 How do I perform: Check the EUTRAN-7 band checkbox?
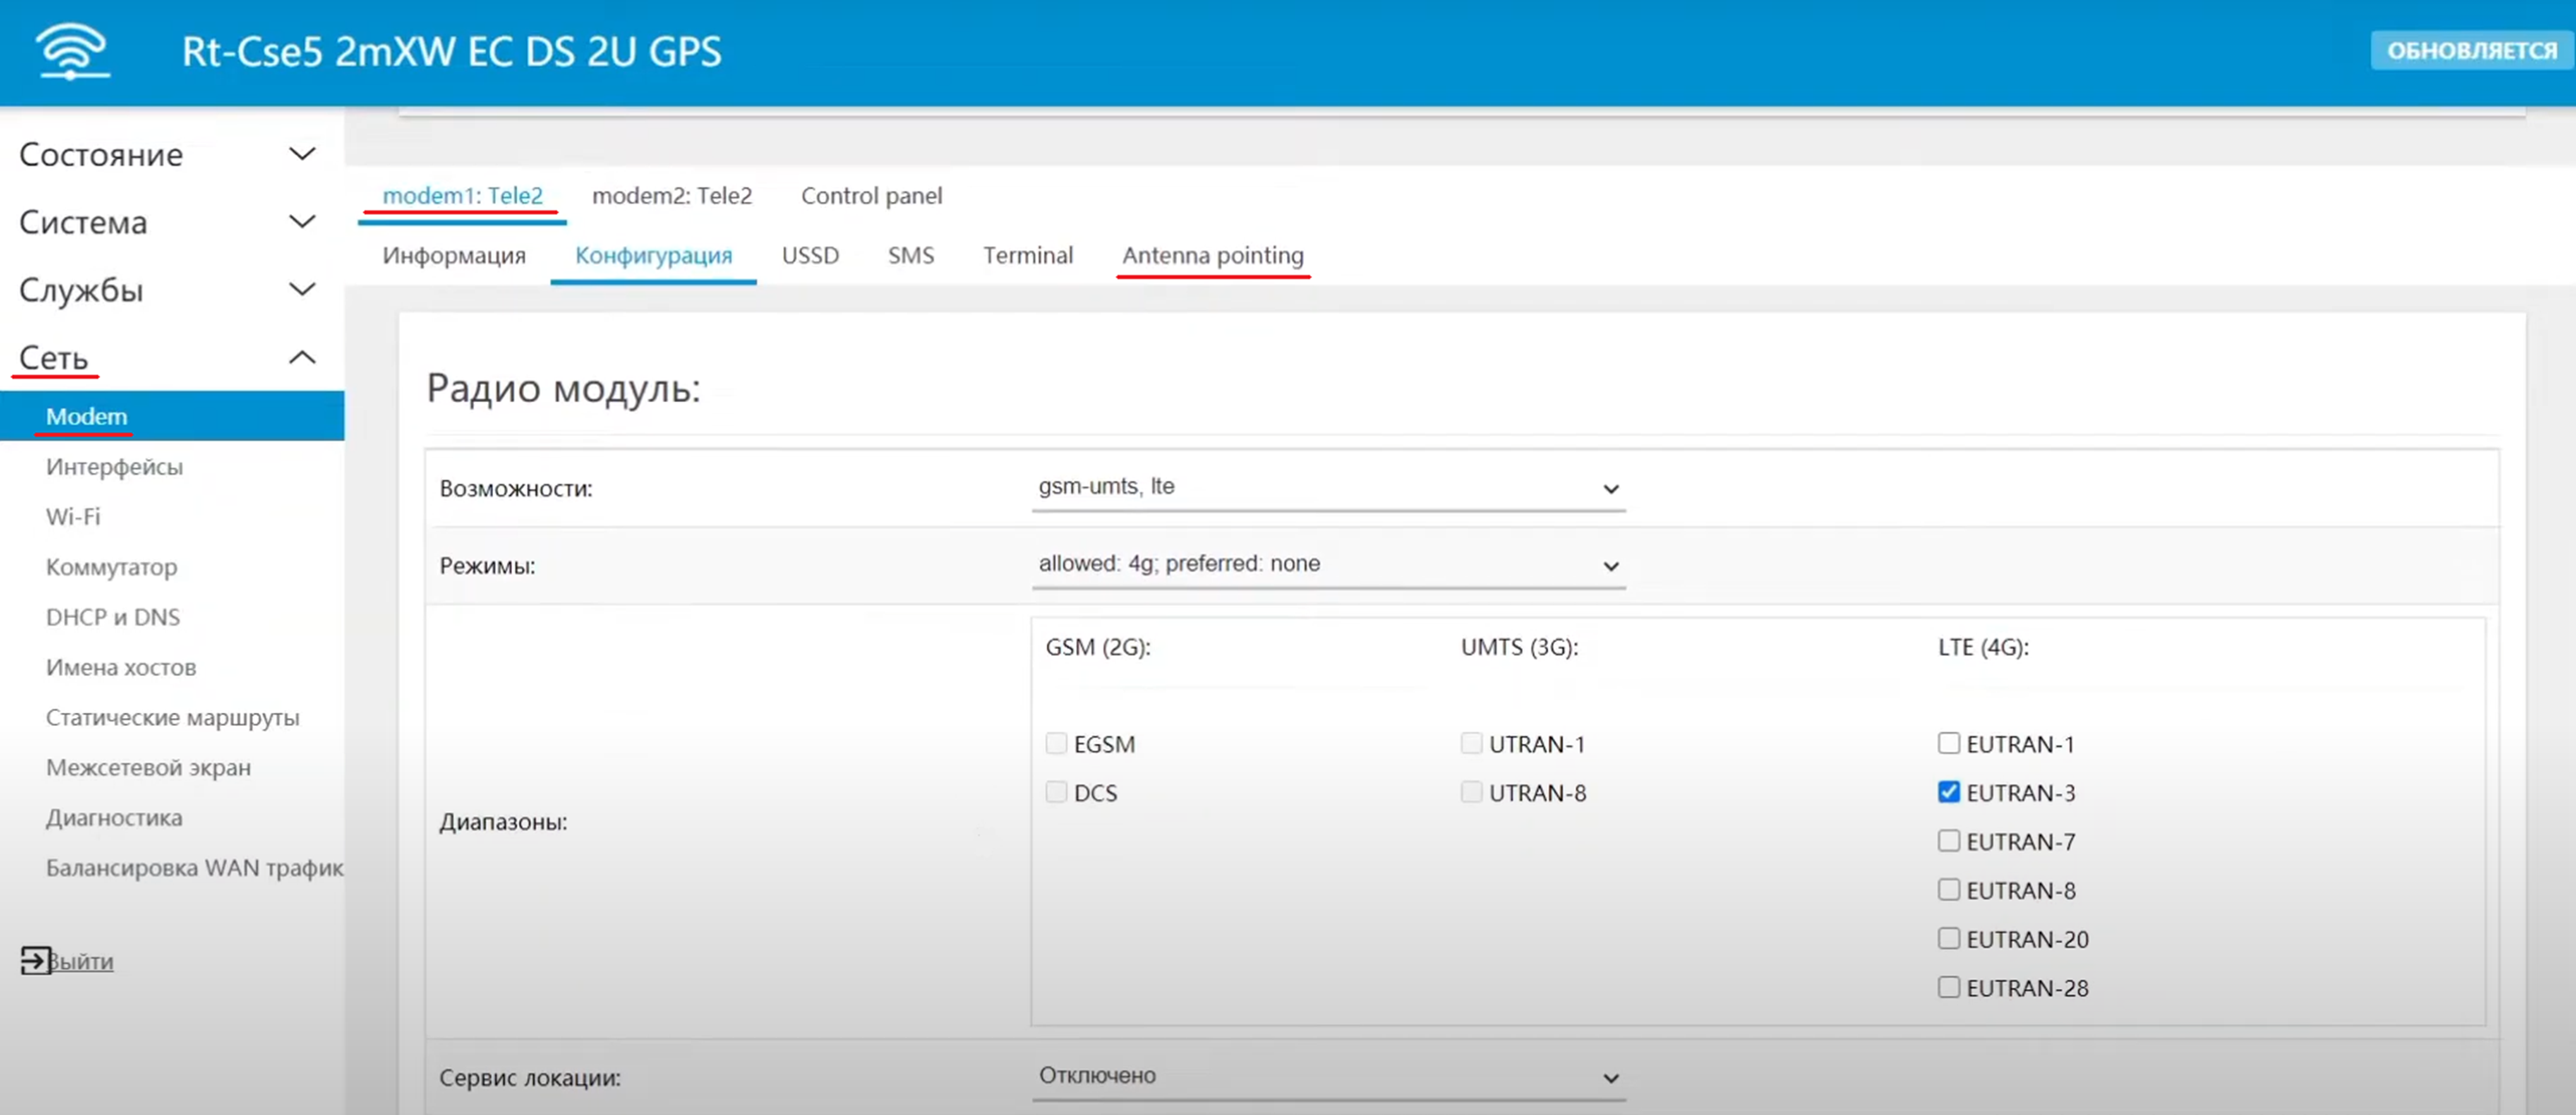coord(1948,841)
